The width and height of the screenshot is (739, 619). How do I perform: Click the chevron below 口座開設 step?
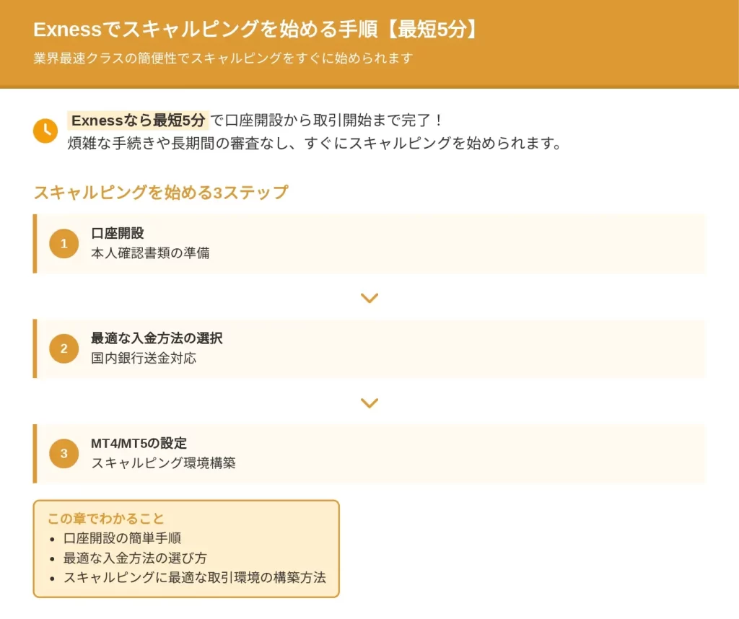click(x=369, y=298)
